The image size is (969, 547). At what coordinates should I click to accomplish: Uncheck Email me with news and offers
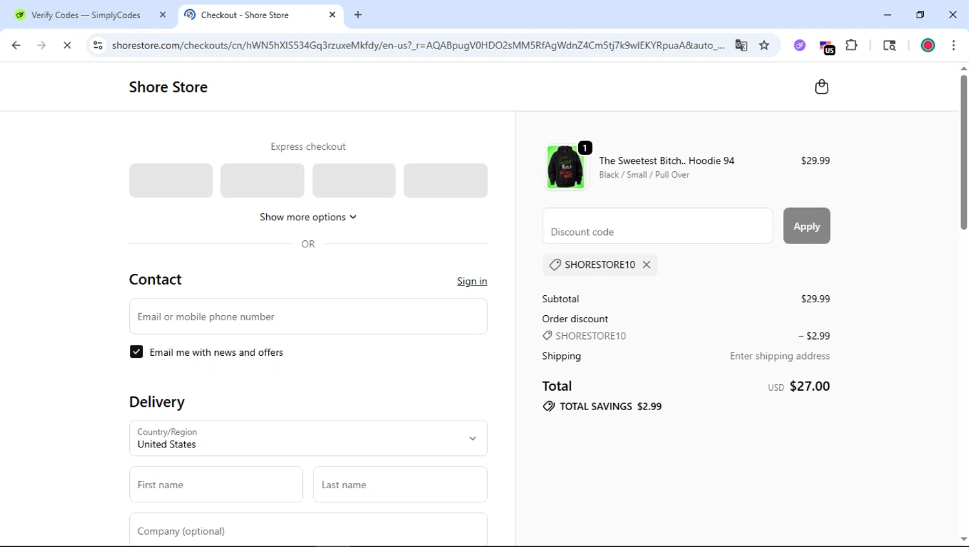(x=136, y=352)
